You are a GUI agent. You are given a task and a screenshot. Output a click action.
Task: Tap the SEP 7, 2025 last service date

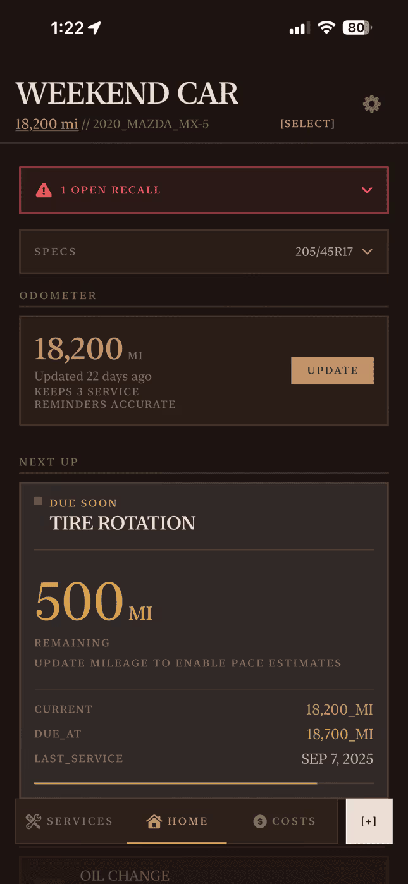click(x=337, y=758)
